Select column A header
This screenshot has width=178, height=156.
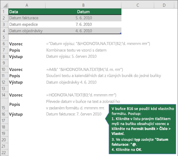(x=27, y=5)
